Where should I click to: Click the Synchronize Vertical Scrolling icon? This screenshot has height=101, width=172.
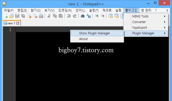pyautogui.click(x=110, y=16)
